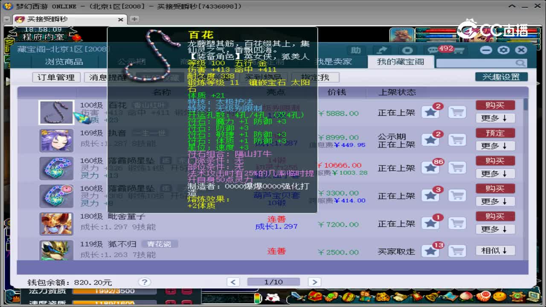Screen dimensions: 546x307
Task: Go to next page arrow
Action: 314,282
